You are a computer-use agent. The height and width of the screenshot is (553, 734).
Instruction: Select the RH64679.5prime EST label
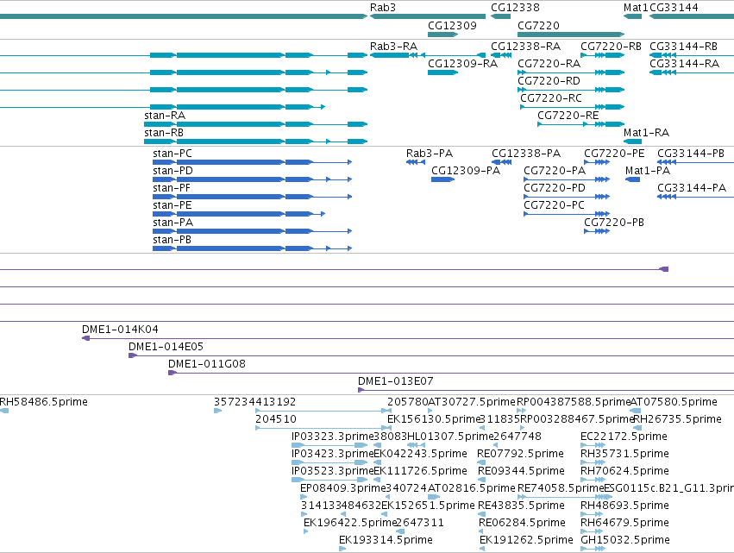625,523
